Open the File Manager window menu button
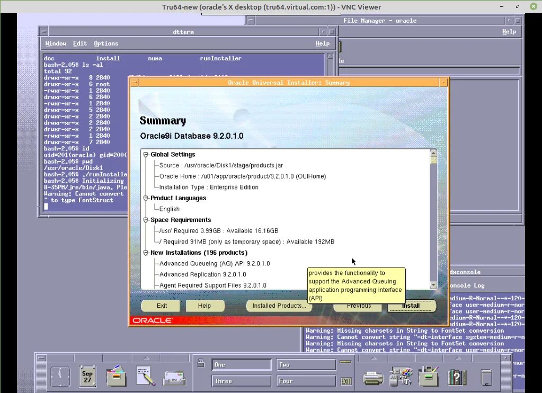542x393 pixels. 251,21
